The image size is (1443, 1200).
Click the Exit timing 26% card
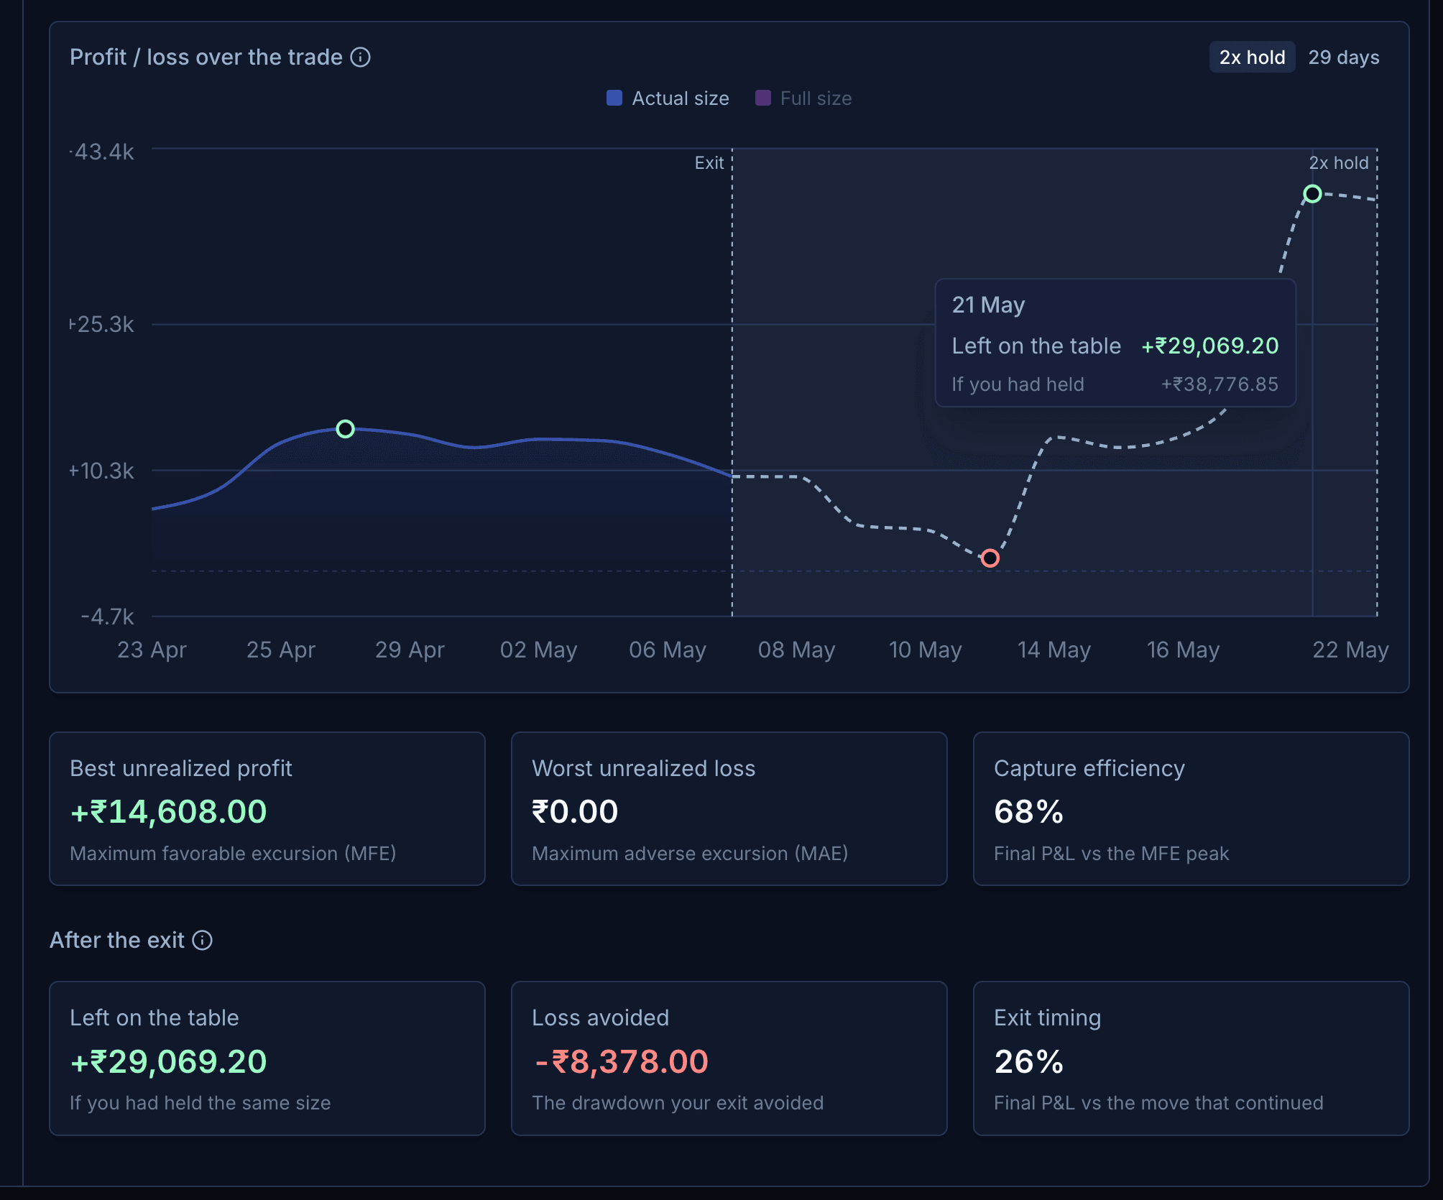[x=1191, y=1058]
